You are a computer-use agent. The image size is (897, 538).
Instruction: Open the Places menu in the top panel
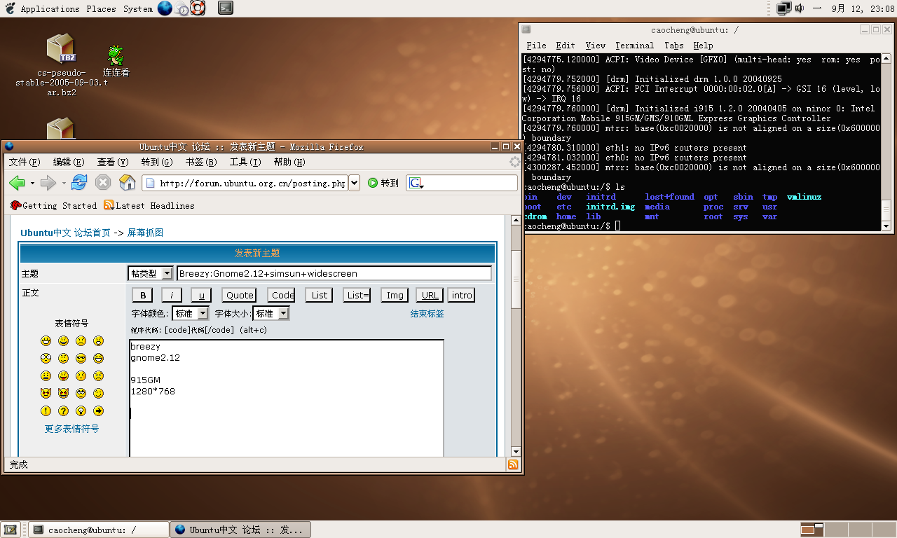(102, 9)
